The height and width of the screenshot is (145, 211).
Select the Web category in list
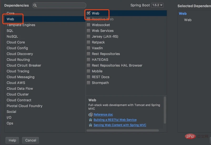(45, 19)
